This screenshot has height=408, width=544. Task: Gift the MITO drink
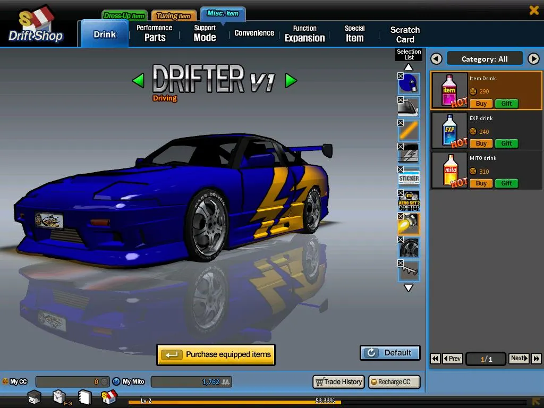pyautogui.click(x=506, y=183)
